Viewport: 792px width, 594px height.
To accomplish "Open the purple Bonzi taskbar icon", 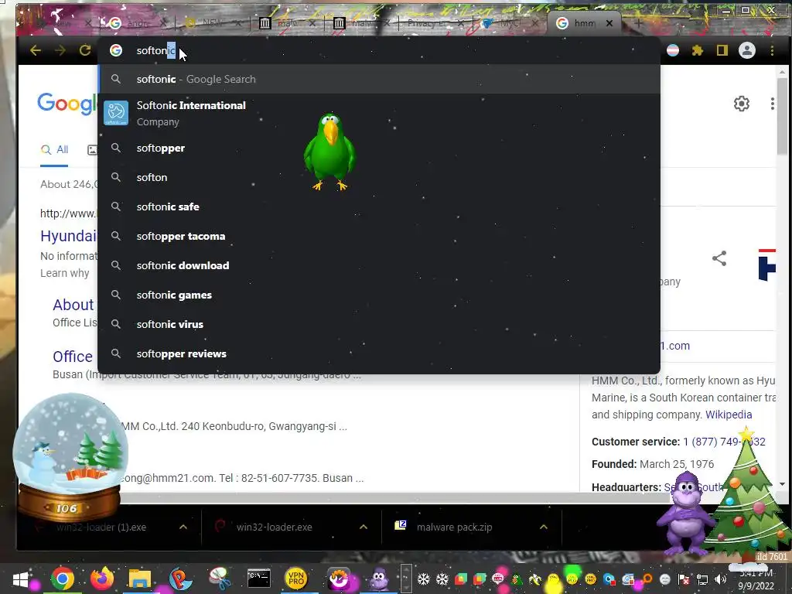I will pyautogui.click(x=379, y=579).
